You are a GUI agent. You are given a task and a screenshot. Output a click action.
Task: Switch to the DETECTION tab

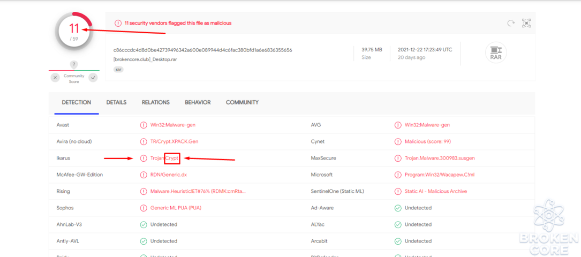[77, 103]
